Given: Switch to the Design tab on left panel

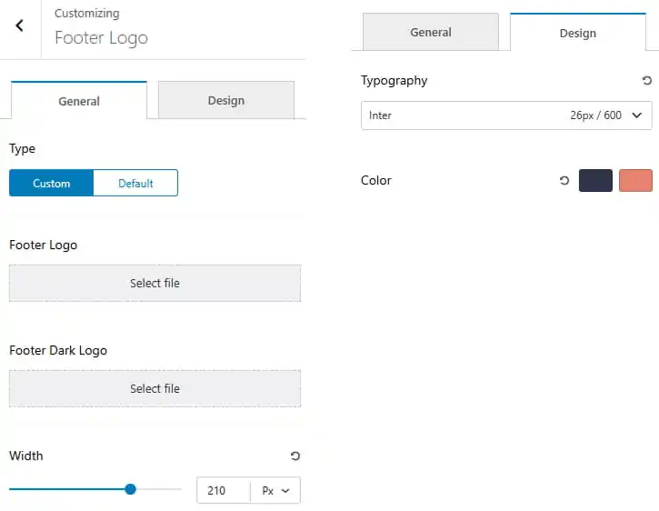Looking at the screenshot, I should click(x=226, y=101).
